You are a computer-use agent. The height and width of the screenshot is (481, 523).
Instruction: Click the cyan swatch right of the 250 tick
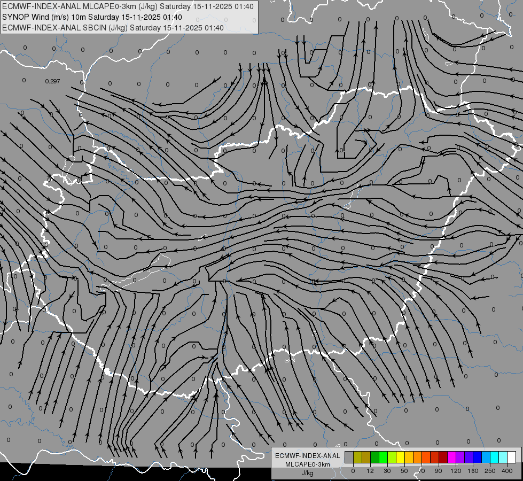point(494,457)
